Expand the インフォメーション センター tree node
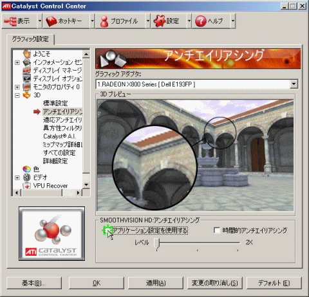Viewport: 309px width, 297px height. [17, 62]
